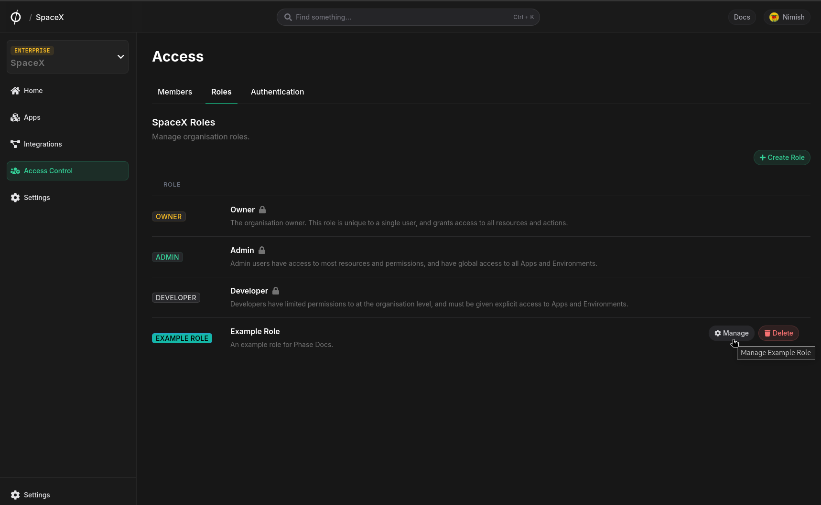Click the Owner role description text
Screen dimensions: 821x505
(x=399, y=223)
